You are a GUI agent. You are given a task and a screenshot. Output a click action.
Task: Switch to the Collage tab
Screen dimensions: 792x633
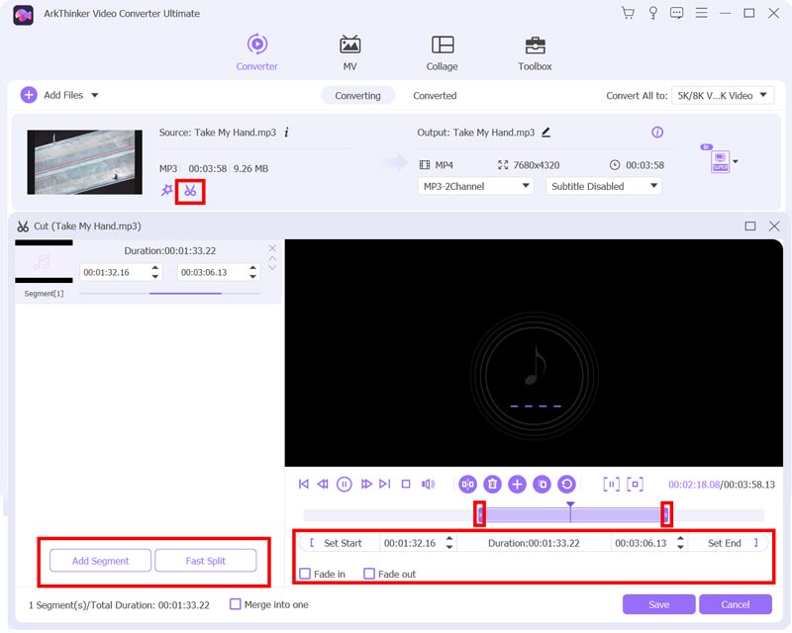click(x=442, y=52)
